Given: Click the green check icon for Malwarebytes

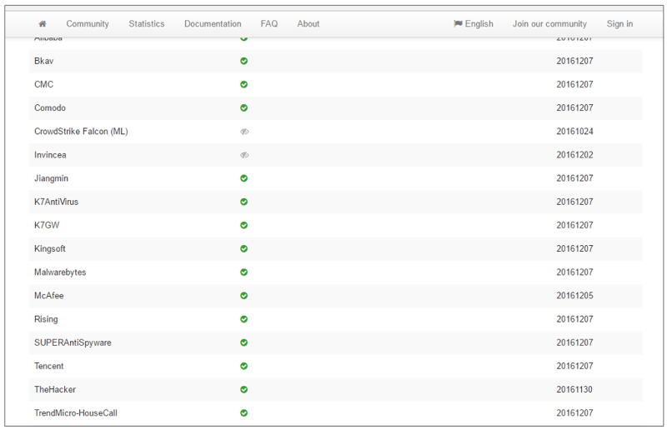Looking at the screenshot, I should click(x=243, y=272).
